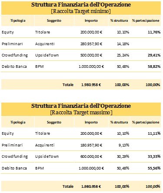Select the Totale label in the second table
163x193 pixels.
68,186
